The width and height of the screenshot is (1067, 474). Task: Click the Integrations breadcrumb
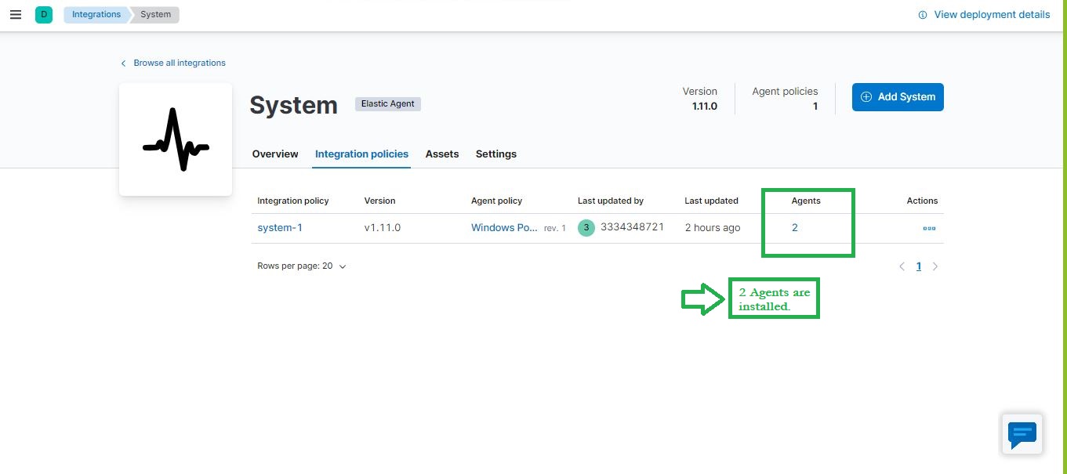click(96, 14)
